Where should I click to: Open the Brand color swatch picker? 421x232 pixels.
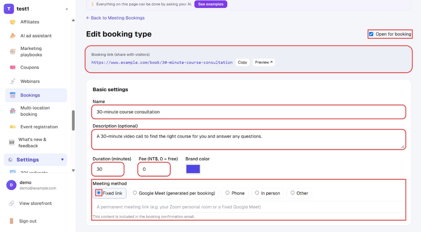(x=193, y=169)
